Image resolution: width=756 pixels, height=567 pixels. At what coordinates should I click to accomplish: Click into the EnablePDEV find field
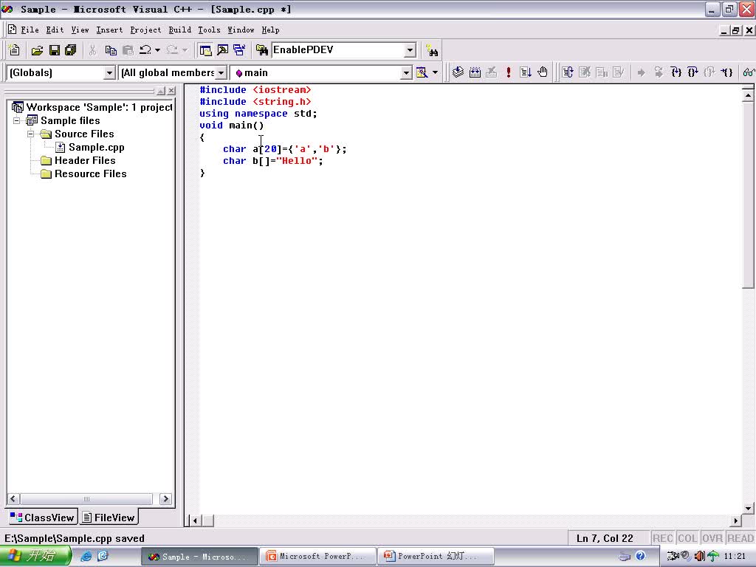point(338,50)
